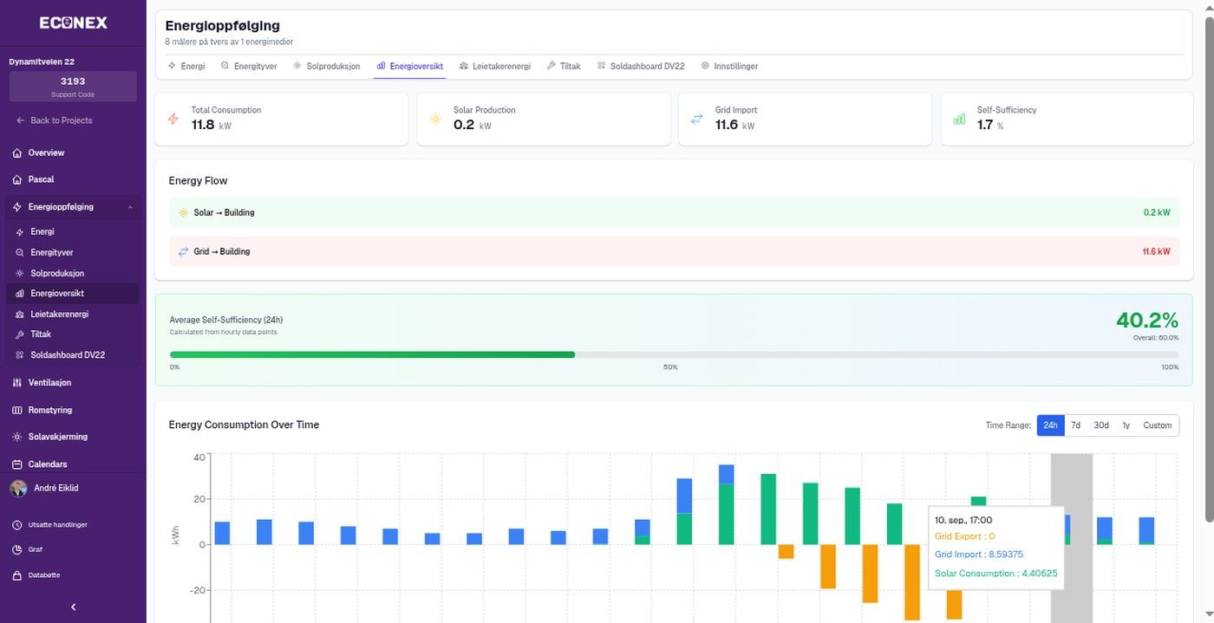Pick the Custom time range option
Image resolution: width=1214 pixels, height=623 pixels.
pyautogui.click(x=1158, y=425)
